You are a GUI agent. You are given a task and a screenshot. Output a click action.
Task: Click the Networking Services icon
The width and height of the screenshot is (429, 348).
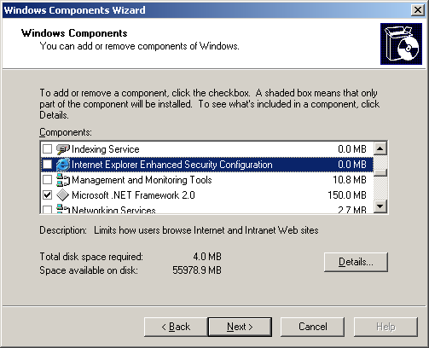[62, 209]
